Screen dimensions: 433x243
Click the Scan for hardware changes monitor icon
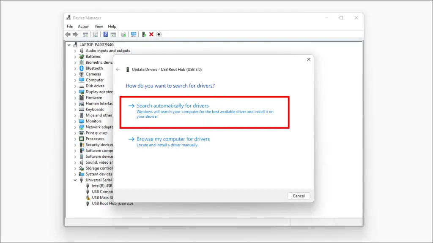(134, 35)
